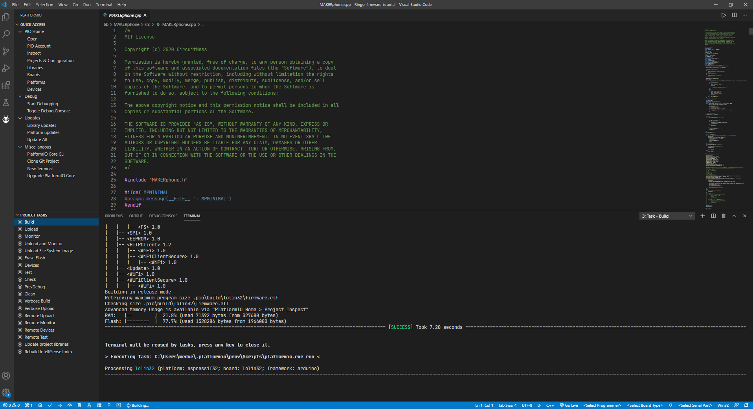Open the Selection menu
Screen dimensions: 753x409
[x=44, y=5]
